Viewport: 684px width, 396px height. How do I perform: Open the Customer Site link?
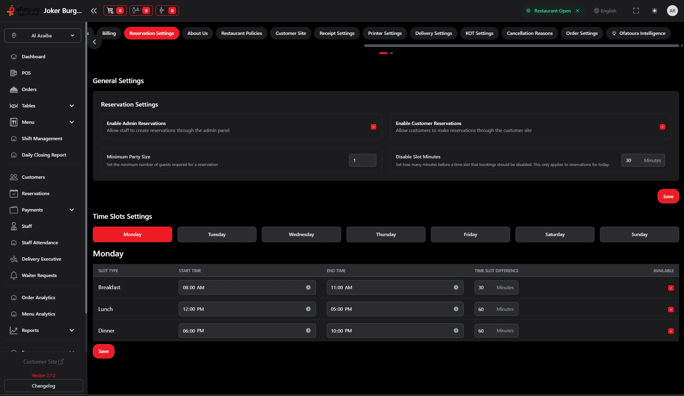click(43, 361)
